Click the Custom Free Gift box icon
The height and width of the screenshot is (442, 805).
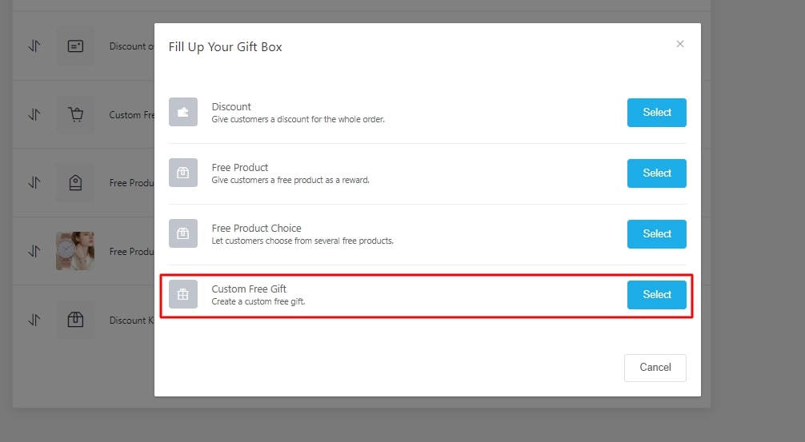click(182, 295)
